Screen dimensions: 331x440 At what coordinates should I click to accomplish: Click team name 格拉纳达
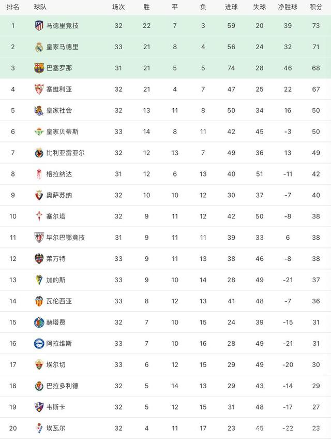pyautogui.click(x=59, y=174)
